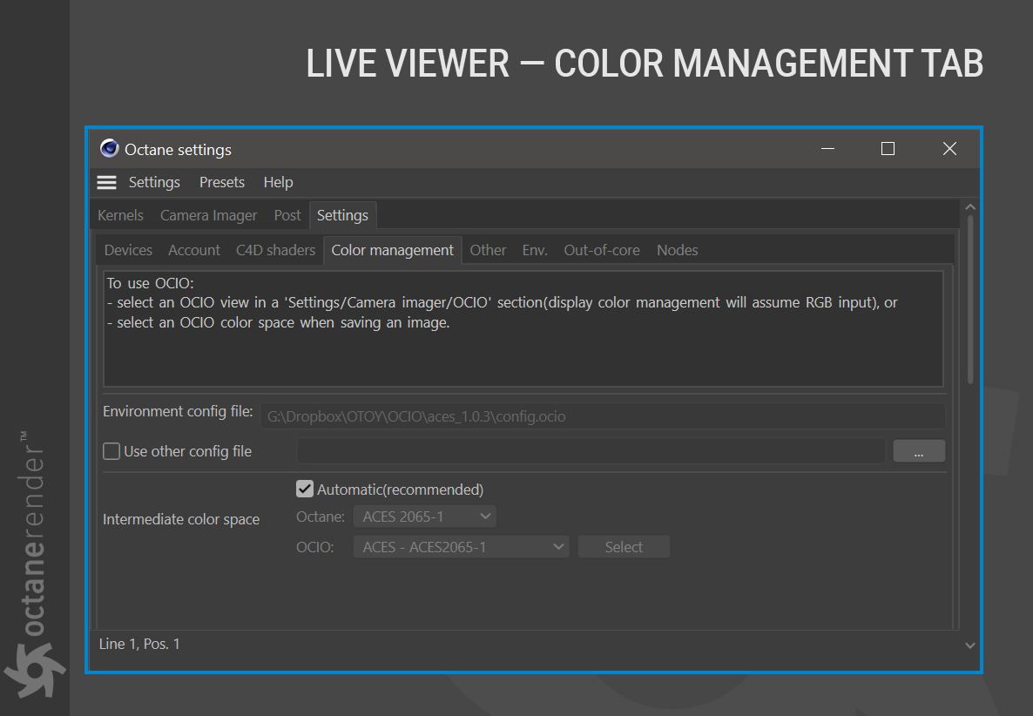Viewport: 1033px width, 716px height.
Task: Click the scrollbar down arrow at bottom
Action: pyautogui.click(x=970, y=645)
